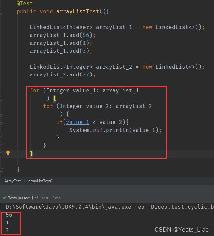This screenshot has width=214, height=236.
Task: Click the java.exe command line in console
Action: [x=109, y=207]
